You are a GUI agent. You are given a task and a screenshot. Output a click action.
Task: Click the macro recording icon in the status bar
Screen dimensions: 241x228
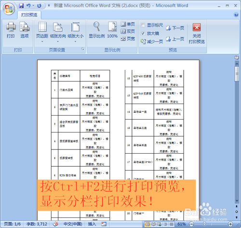104,224
